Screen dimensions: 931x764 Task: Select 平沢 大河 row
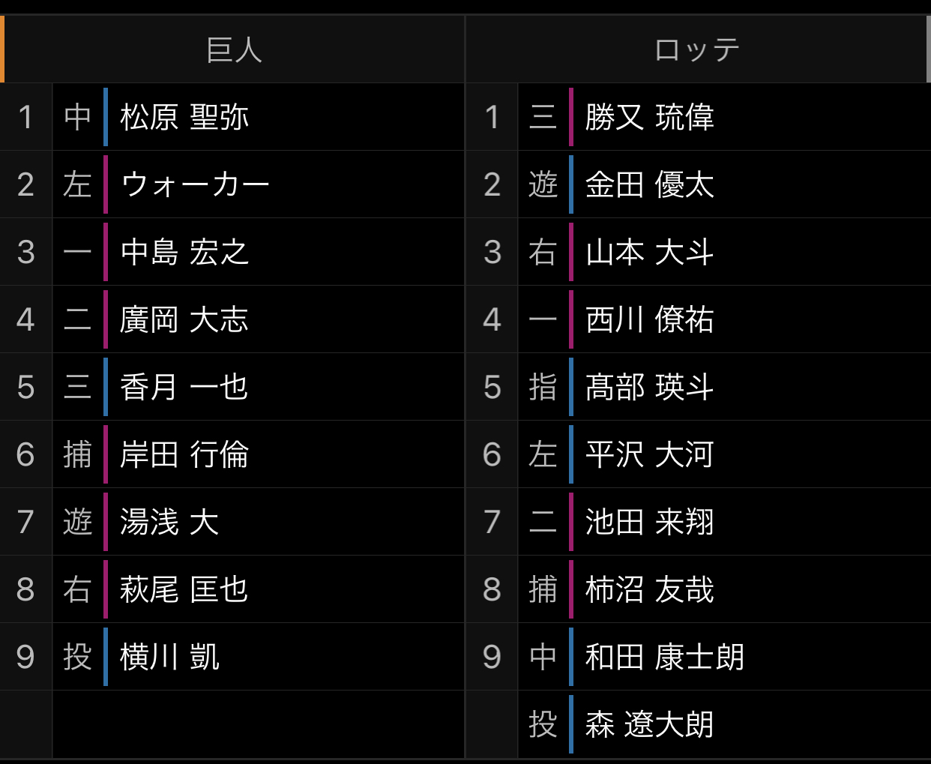pyautogui.click(x=650, y=454)
